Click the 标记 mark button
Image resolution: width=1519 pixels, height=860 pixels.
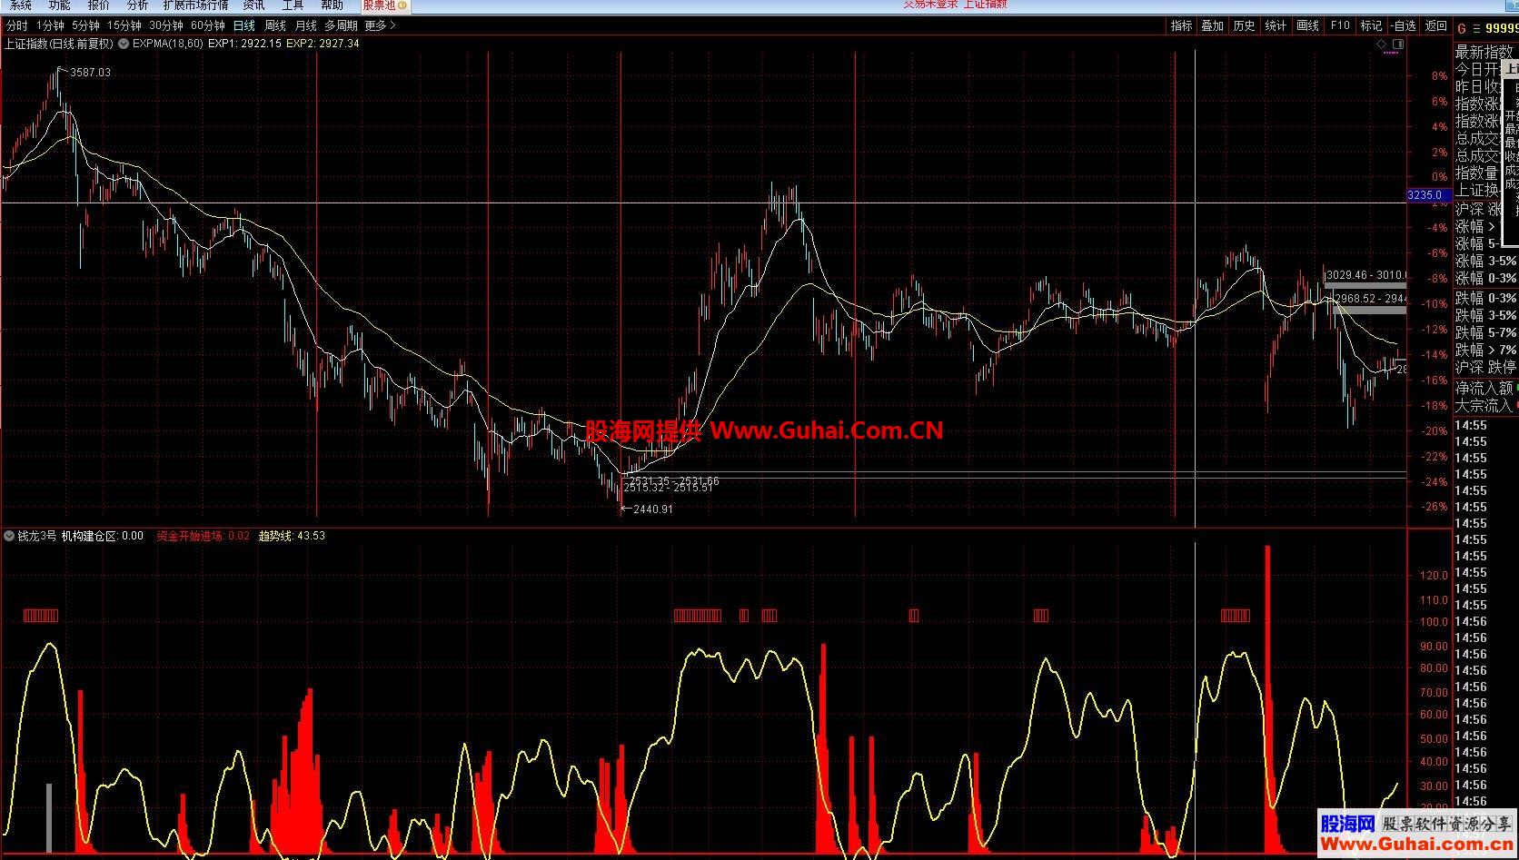click(1371, 25)
